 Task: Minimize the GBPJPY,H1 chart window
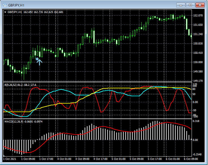pos(181,5)
